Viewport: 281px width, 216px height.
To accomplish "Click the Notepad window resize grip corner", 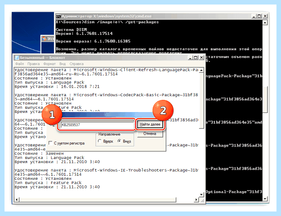I will coord(202,200).
